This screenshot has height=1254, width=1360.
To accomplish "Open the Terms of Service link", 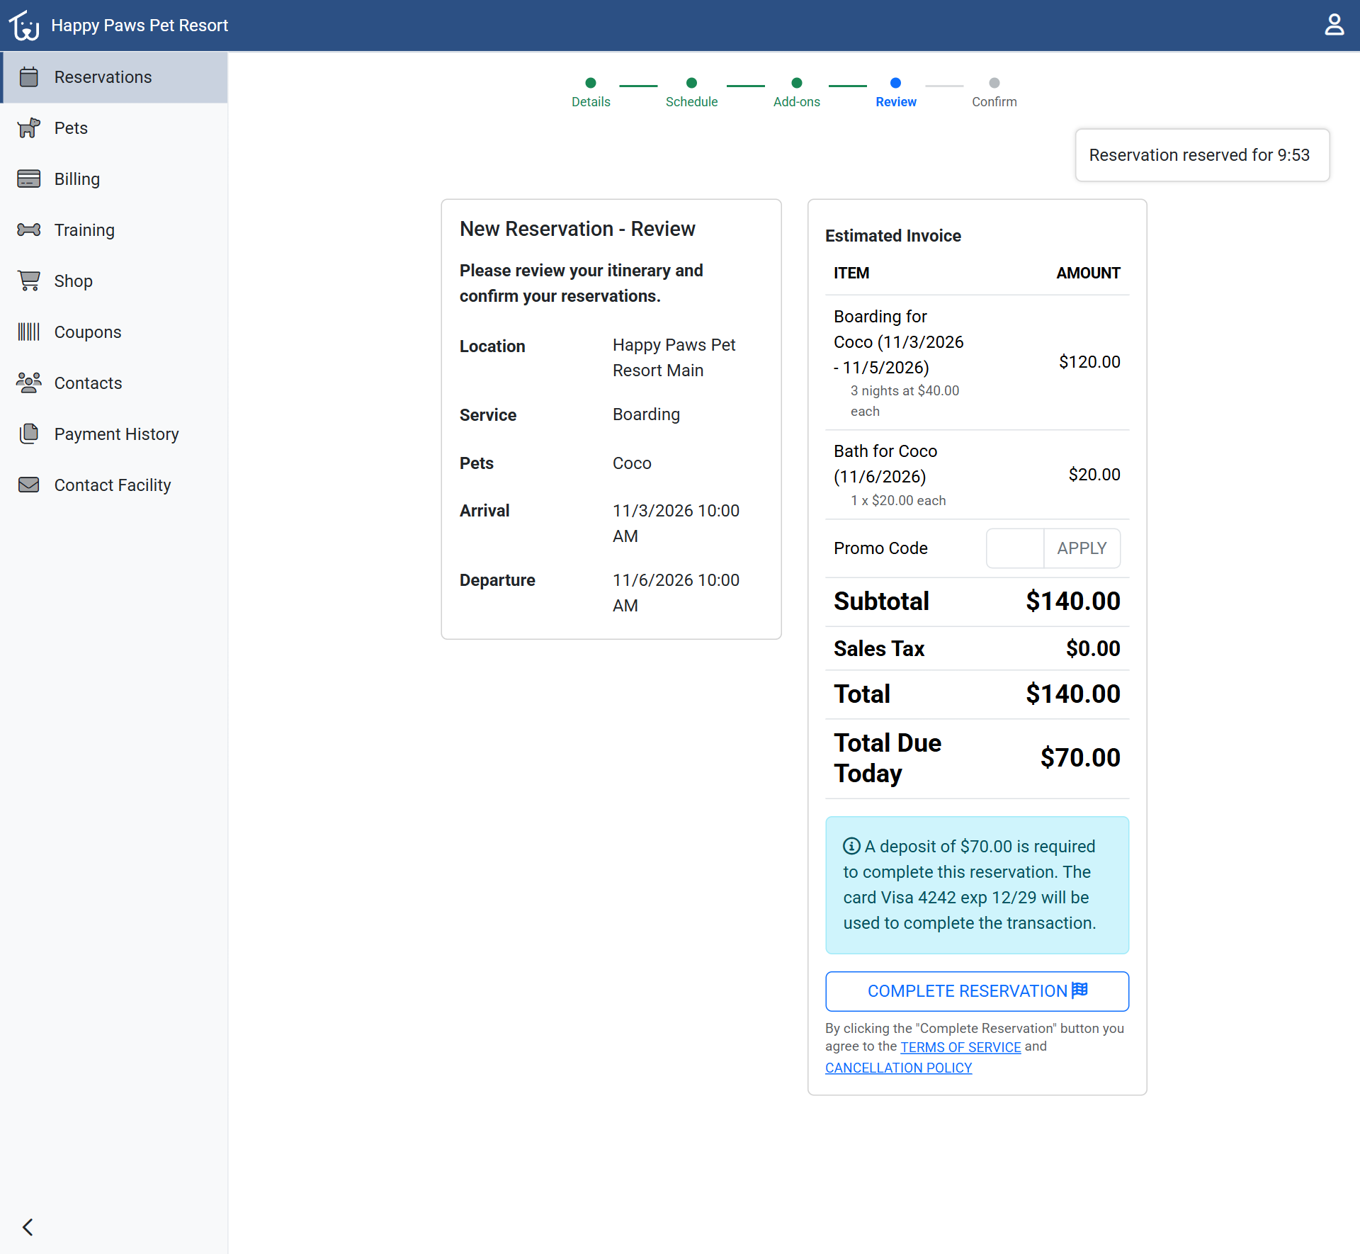I will pos(960,1047).
